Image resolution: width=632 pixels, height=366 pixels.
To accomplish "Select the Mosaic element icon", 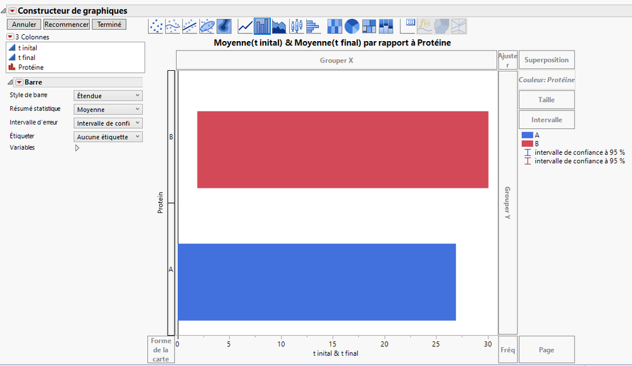I will pos(386,27).
